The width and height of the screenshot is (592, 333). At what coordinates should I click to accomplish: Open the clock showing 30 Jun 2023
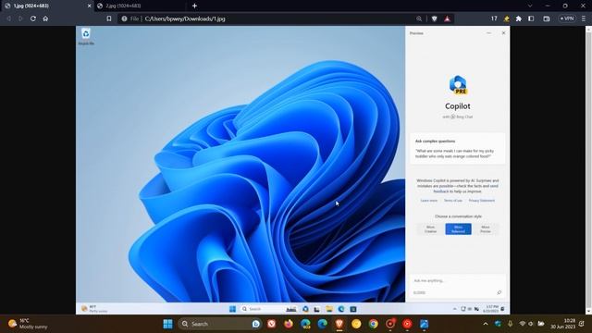pos(562,324)
